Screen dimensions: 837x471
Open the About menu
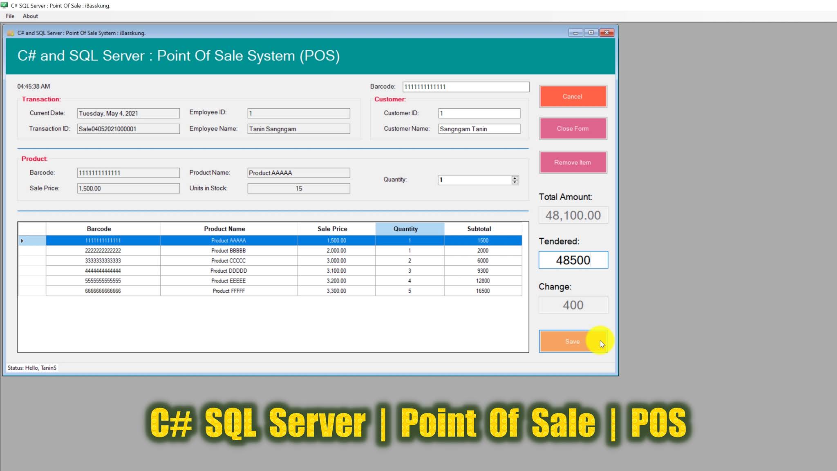click(x=30, y=16)
